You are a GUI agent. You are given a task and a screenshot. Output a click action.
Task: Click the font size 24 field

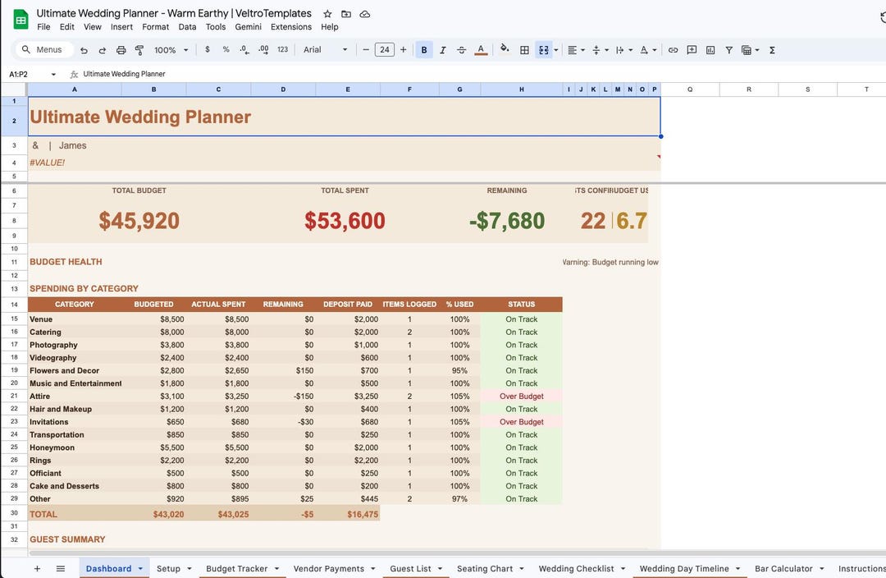pos(384,50)
